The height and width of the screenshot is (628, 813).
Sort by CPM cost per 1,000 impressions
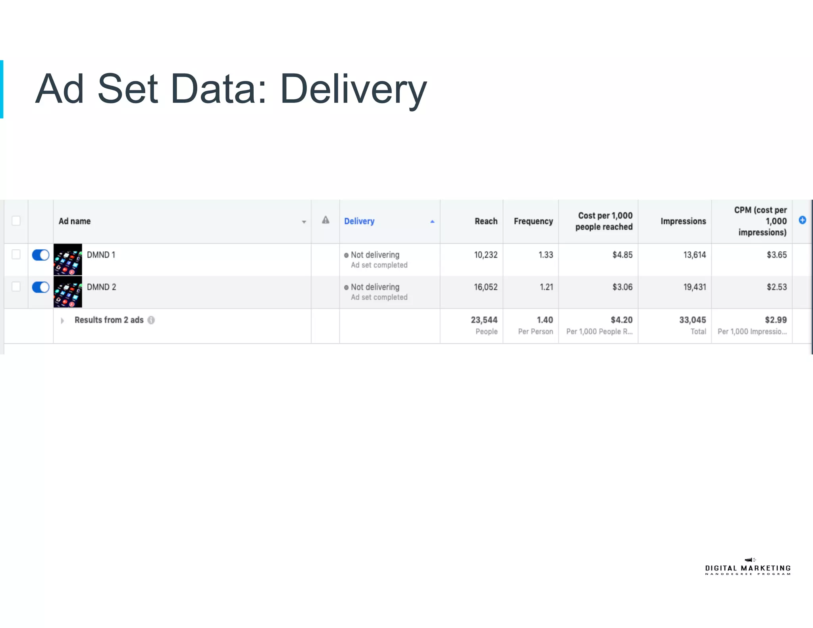pos(760,221)
